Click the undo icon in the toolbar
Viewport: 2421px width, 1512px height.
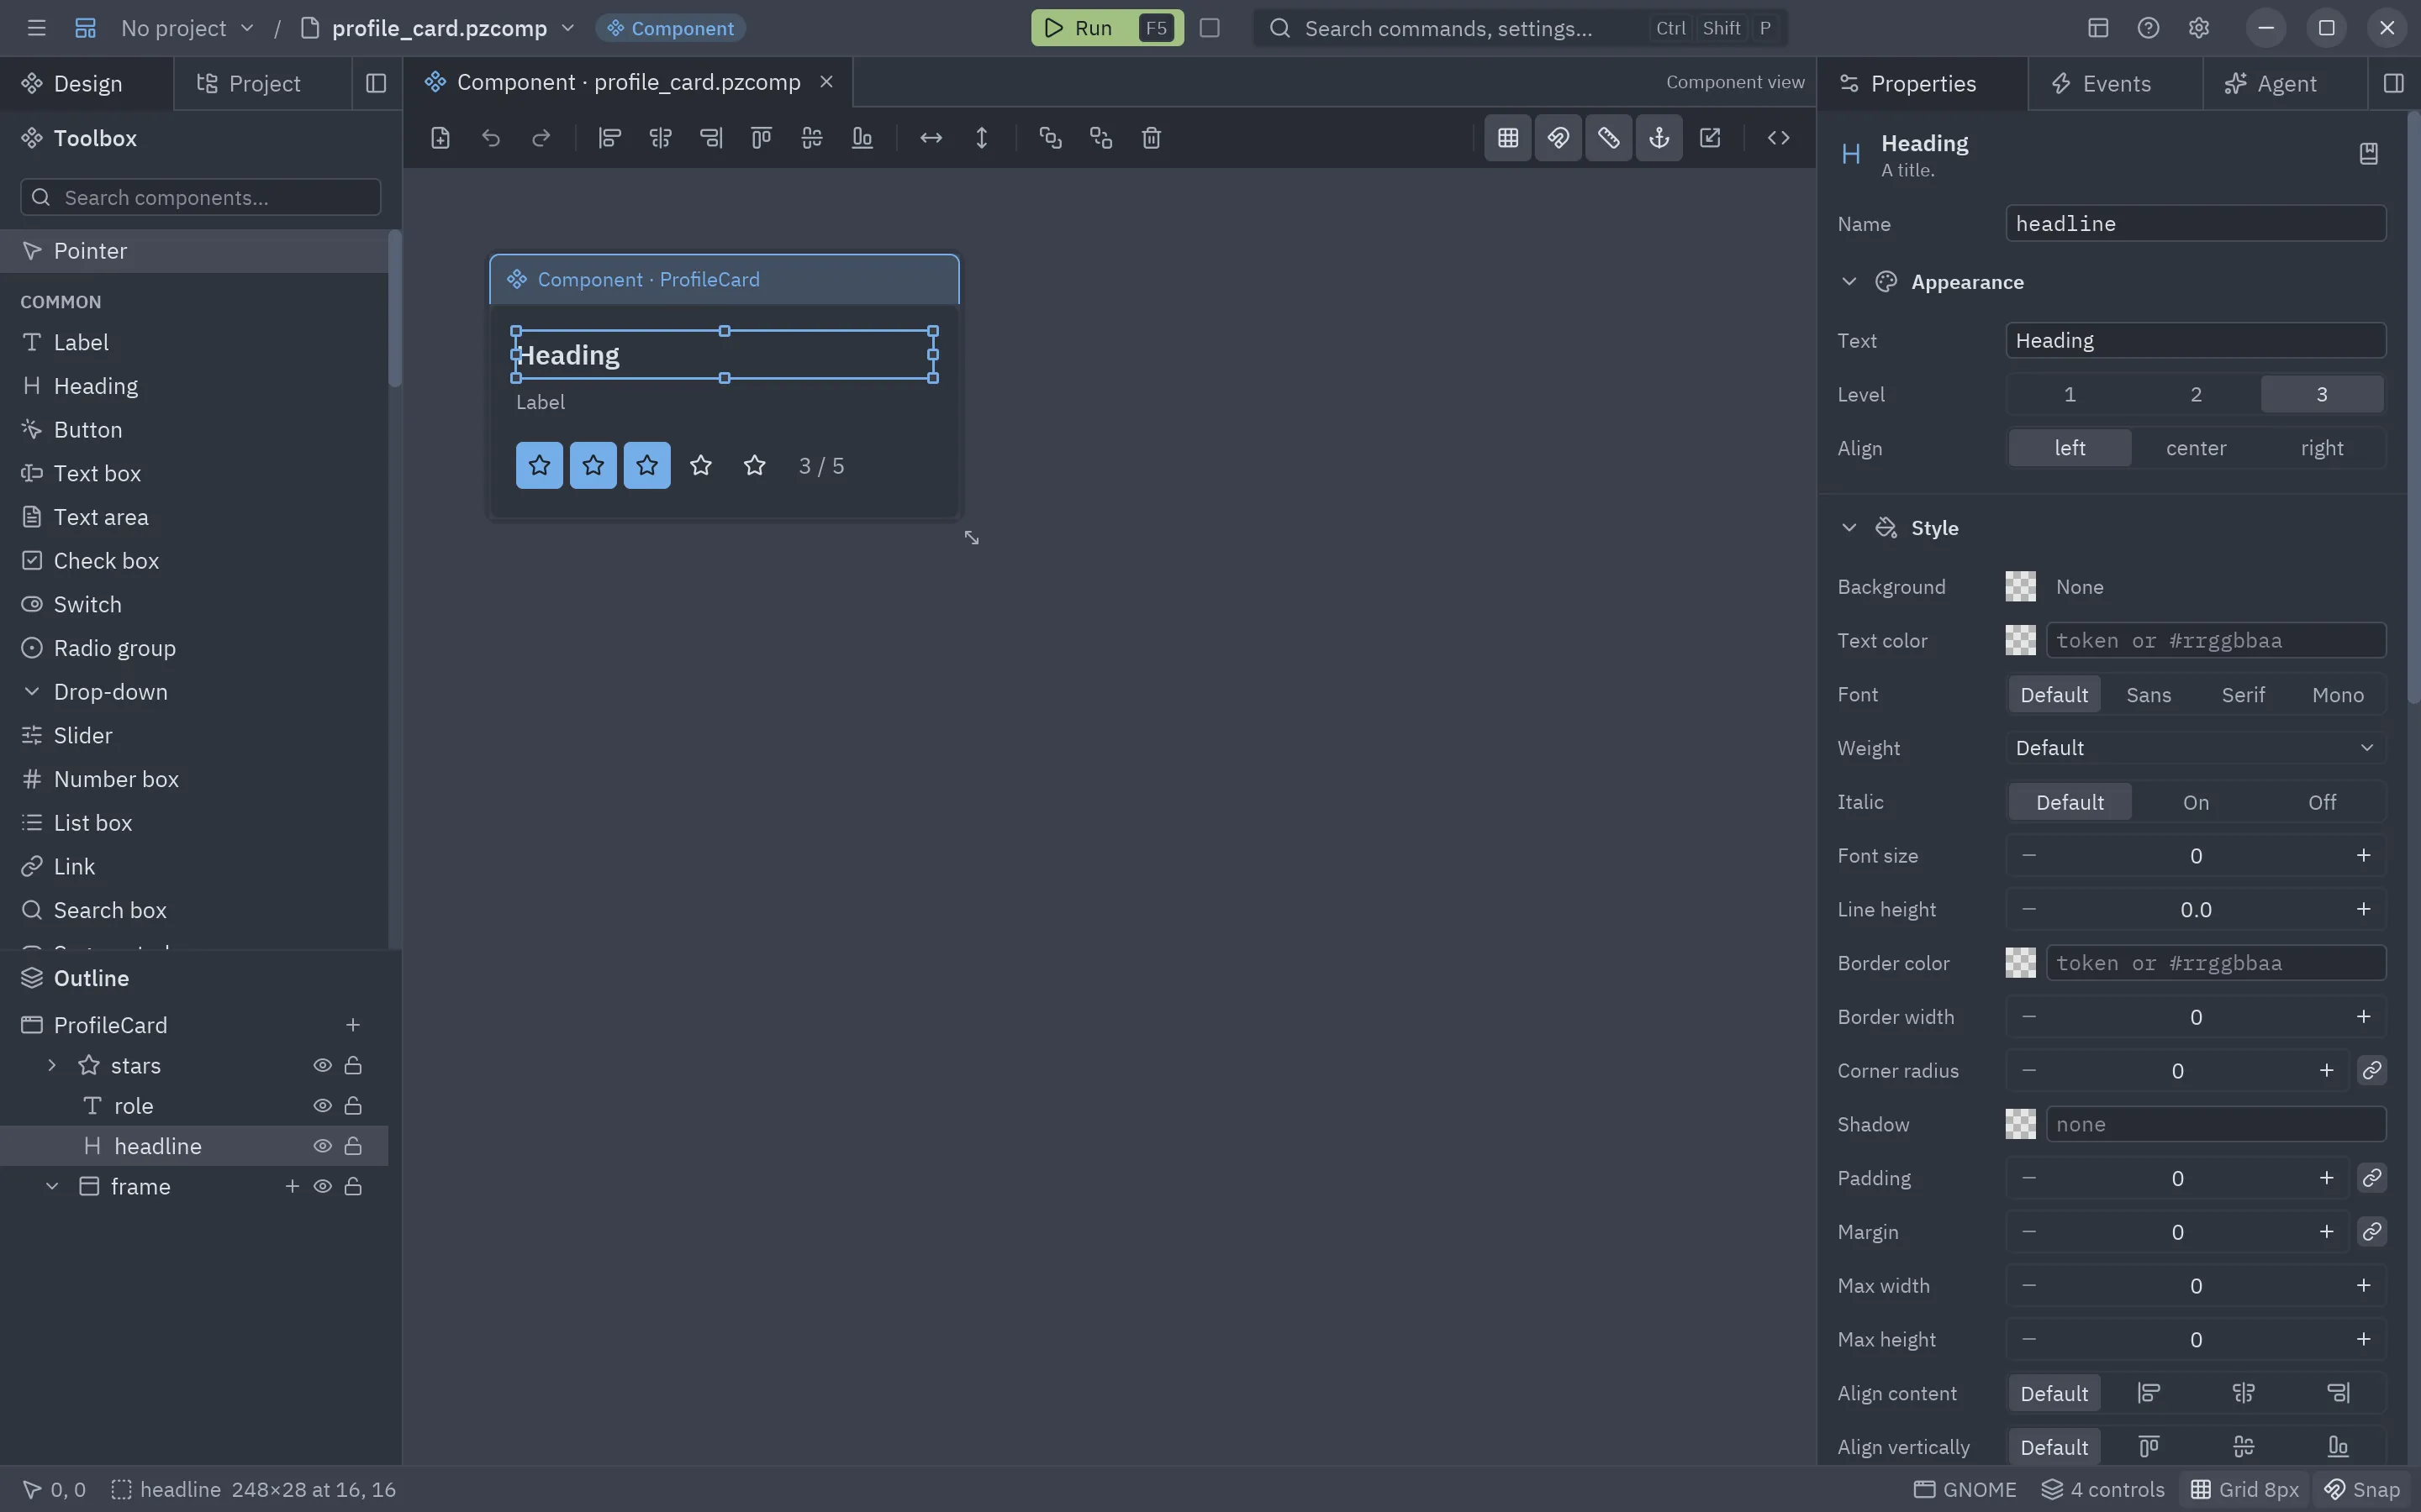490,138
